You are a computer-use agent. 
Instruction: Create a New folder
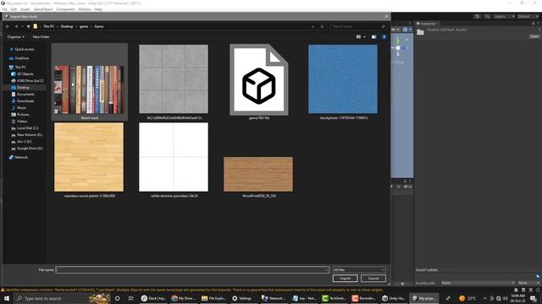[41, 37]
